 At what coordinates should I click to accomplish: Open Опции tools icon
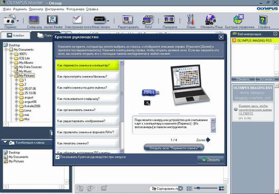(x=191, y=19)
